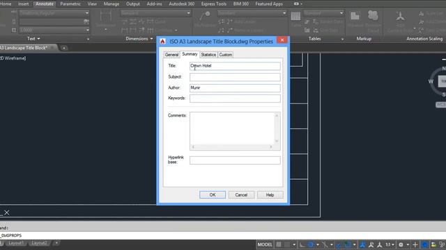Open the Home ribbon tab
The height and width of the screenshot is (250, 446).
(6, 4)
